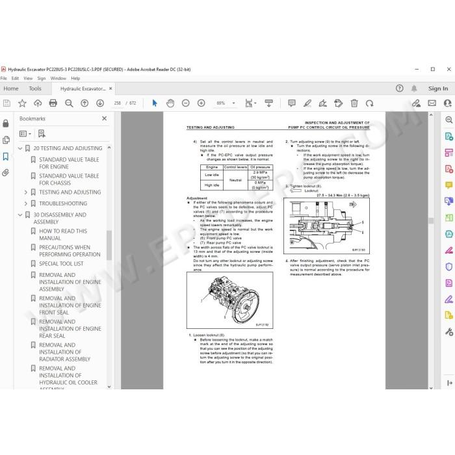Click the Save file icon in the toolbar
Image resolution: width=455 pixels, height=455 pixels.
pyautogui.click(x=6, y=103)
